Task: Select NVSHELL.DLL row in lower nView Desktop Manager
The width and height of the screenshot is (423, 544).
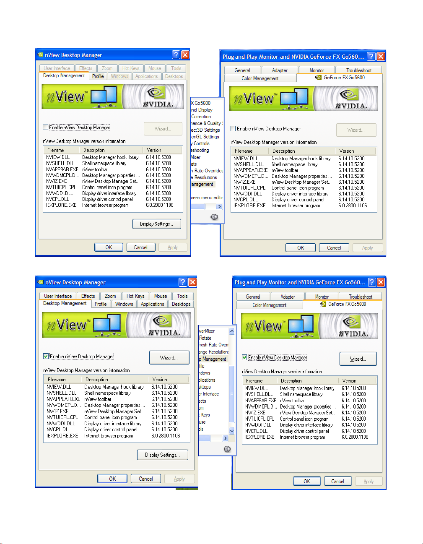Action: (117, 393)
